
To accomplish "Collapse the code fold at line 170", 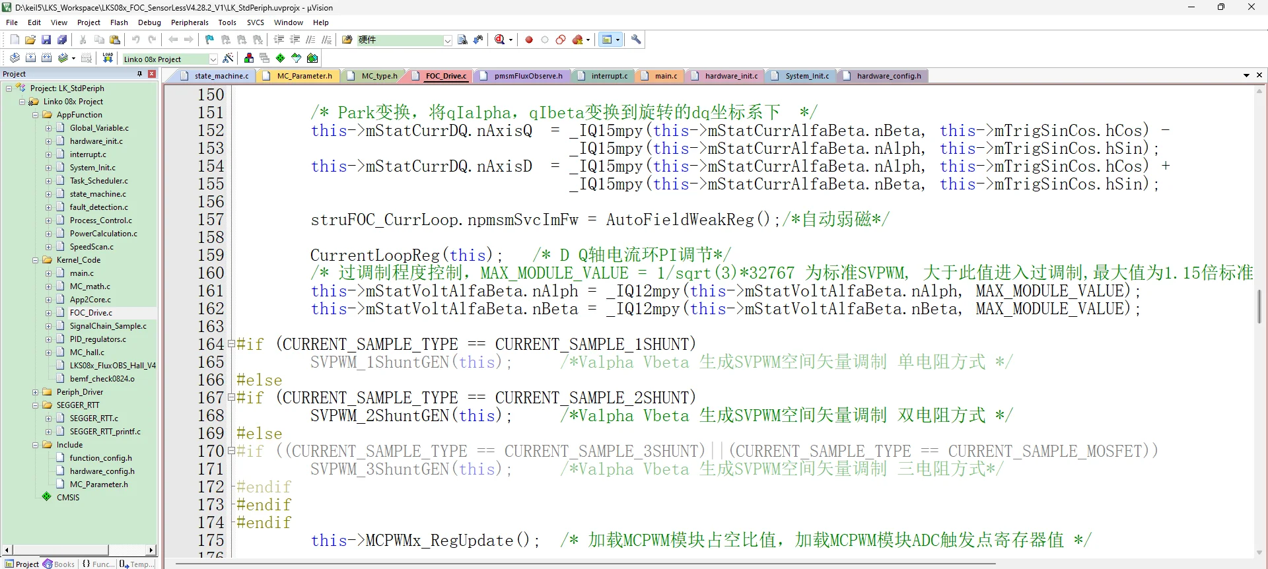I will tap(231, 450).
